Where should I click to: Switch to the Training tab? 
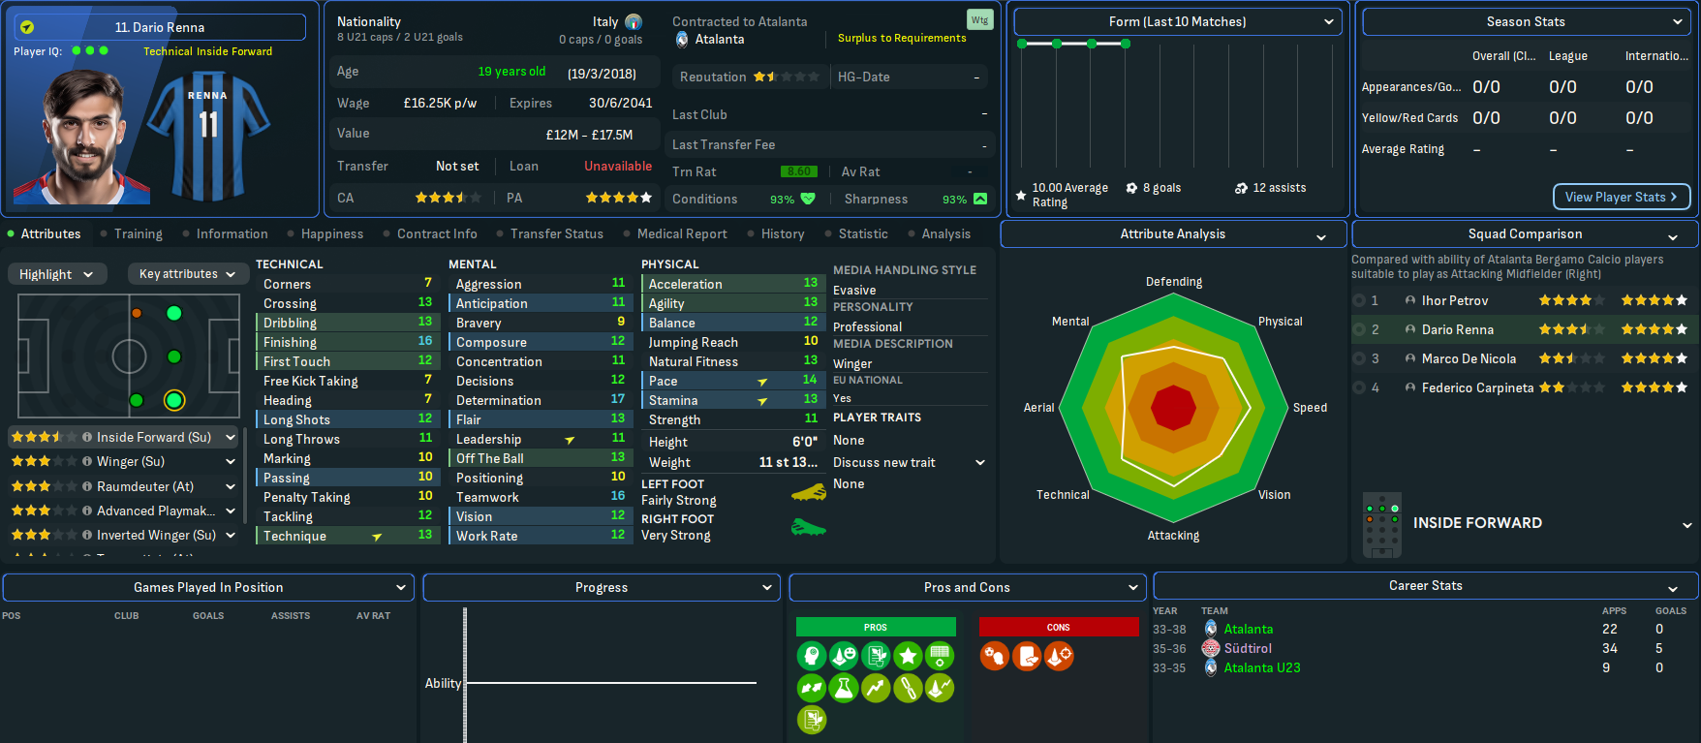coord(138,234)
